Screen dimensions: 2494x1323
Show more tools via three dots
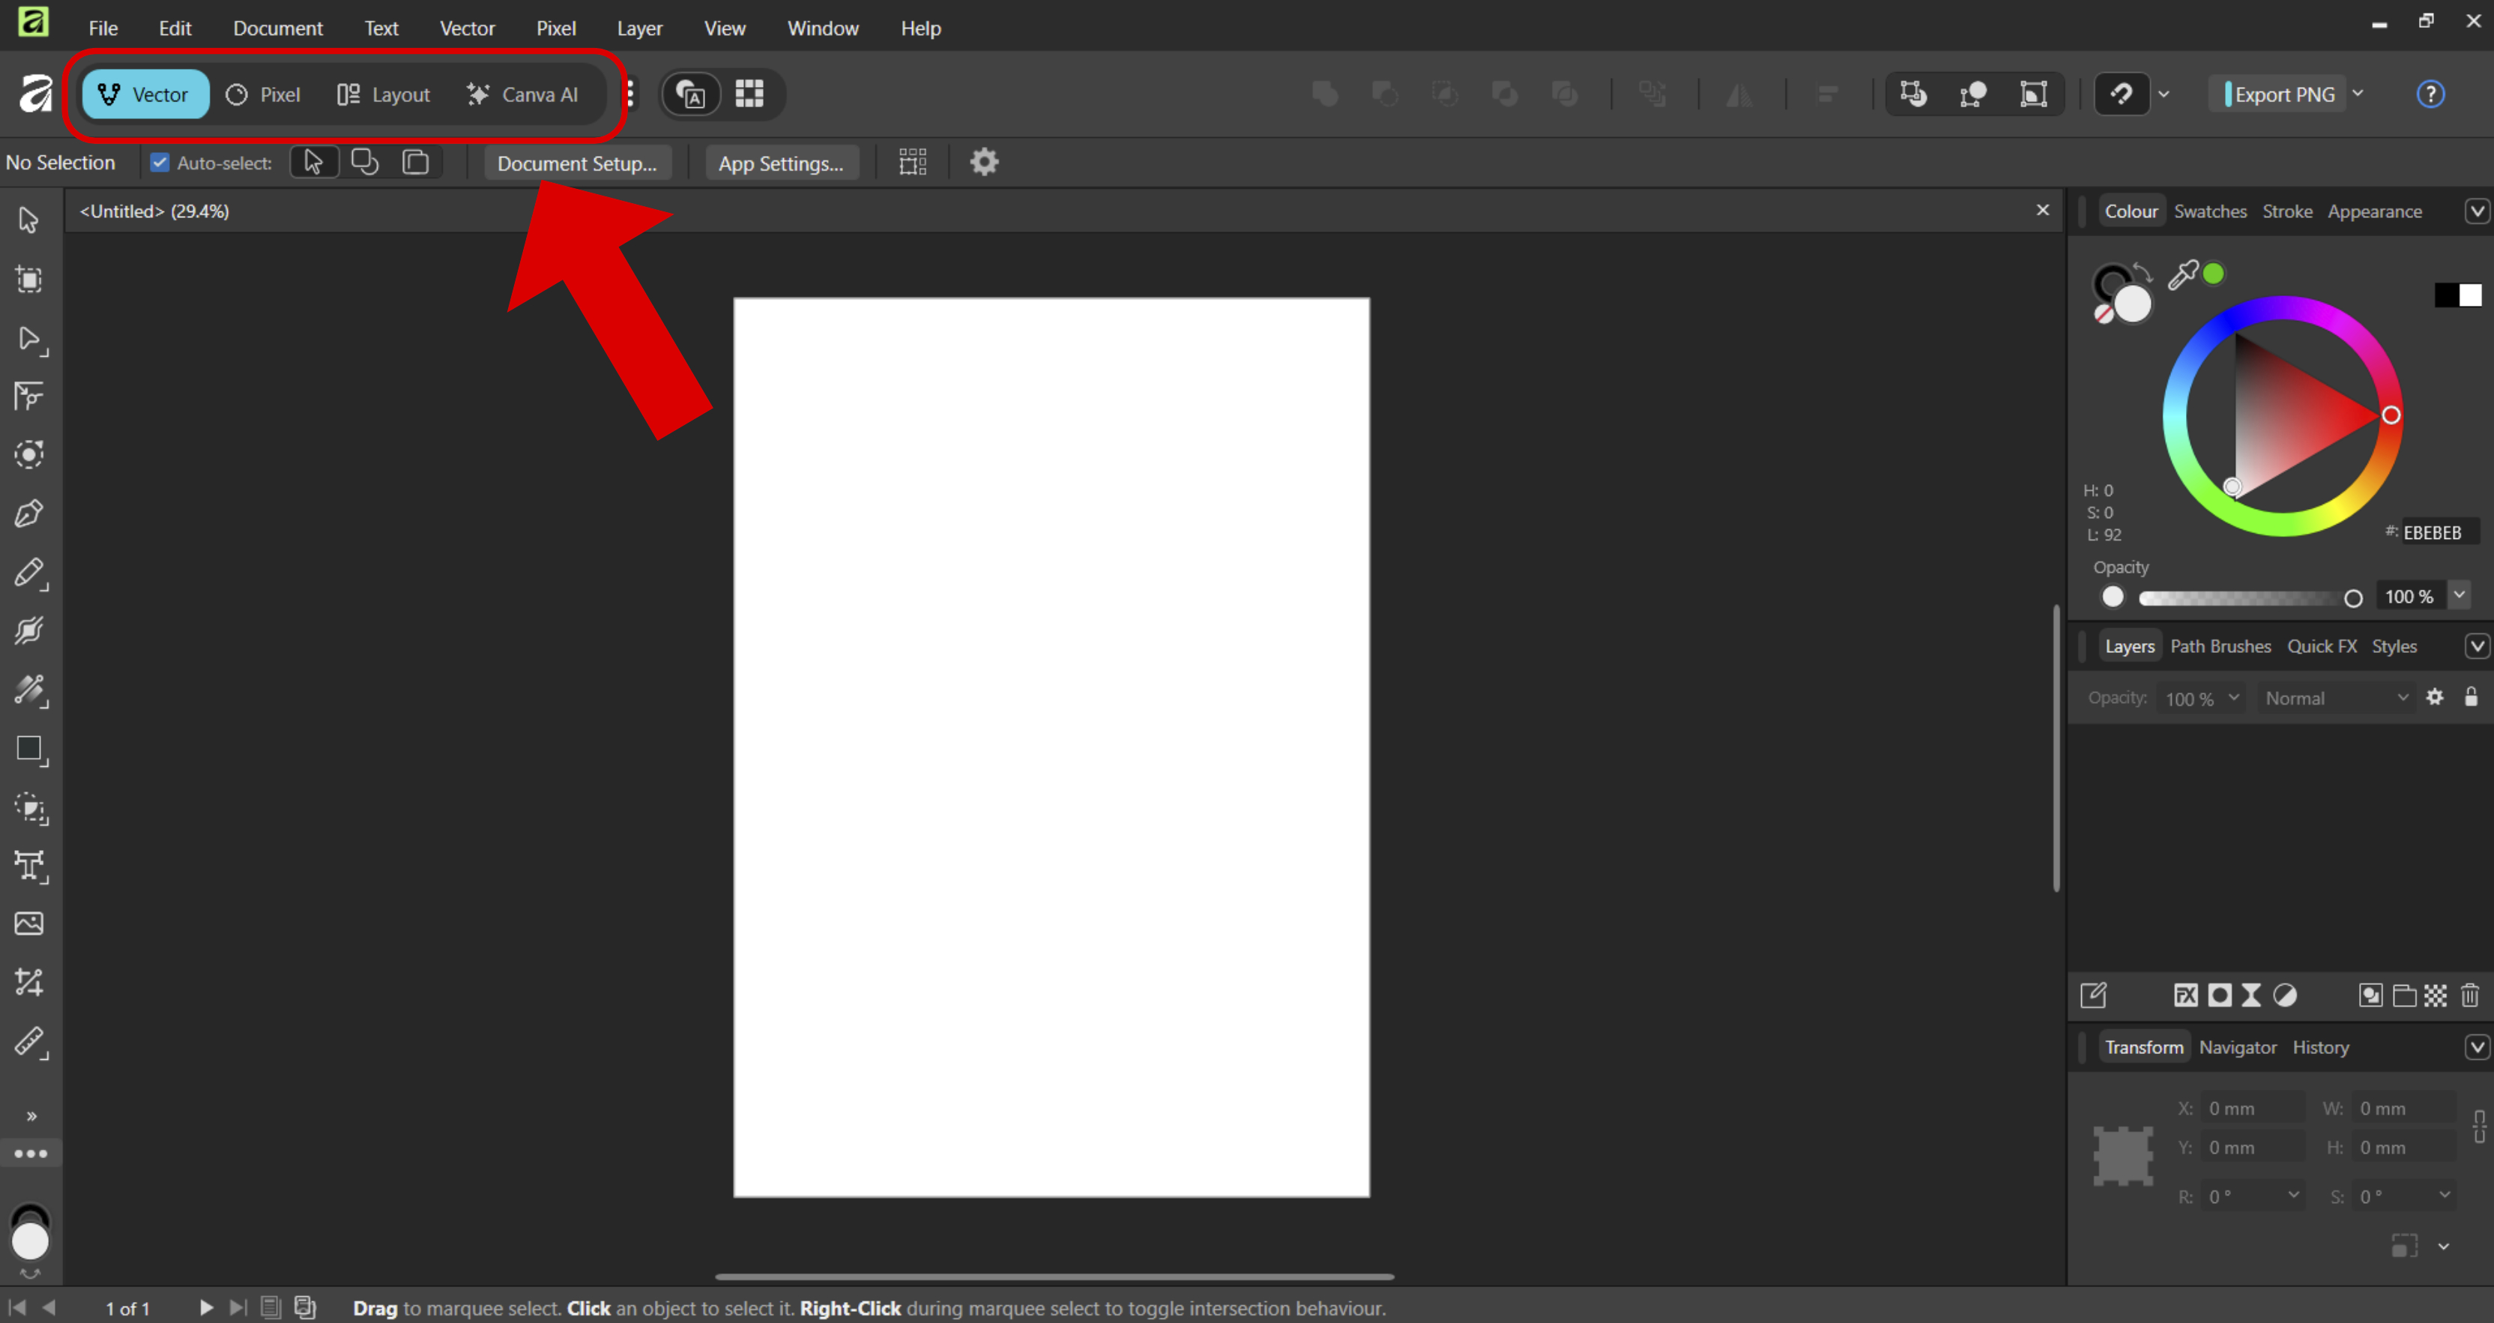[30, 1154]
